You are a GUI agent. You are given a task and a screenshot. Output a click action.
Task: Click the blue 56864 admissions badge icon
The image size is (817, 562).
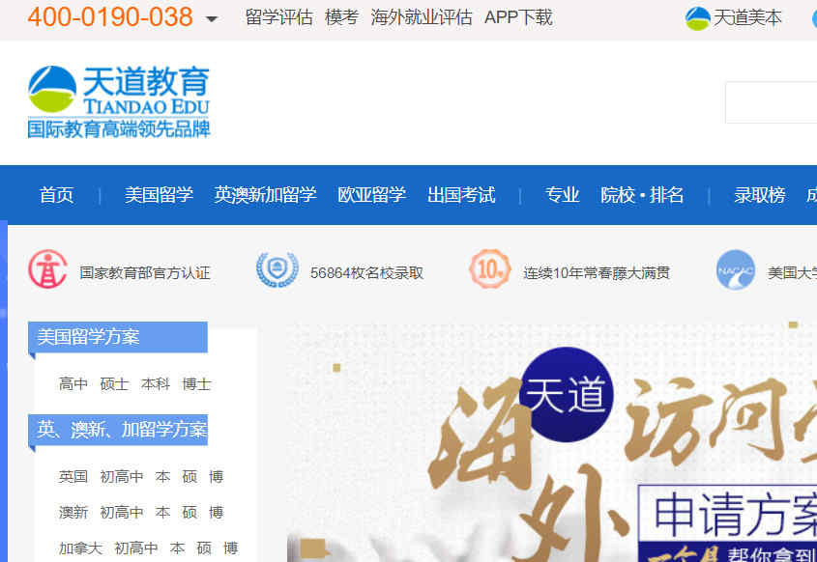coord(277,270)
